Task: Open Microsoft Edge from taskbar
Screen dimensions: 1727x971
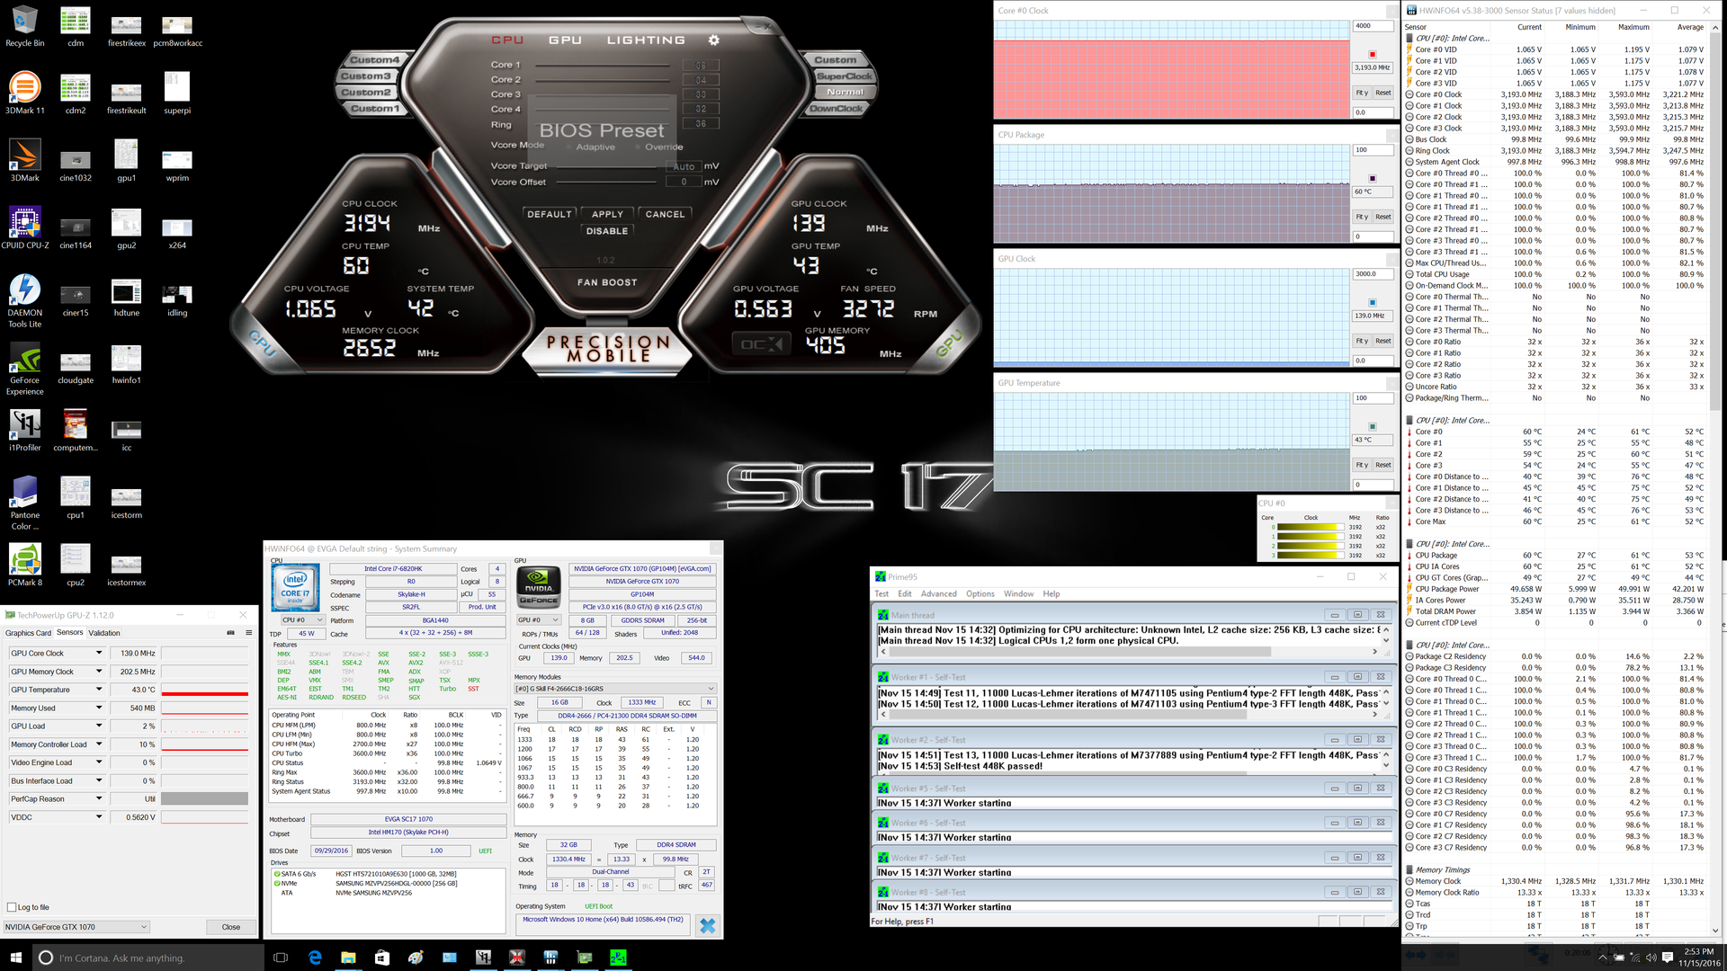Action: [315, 958]
